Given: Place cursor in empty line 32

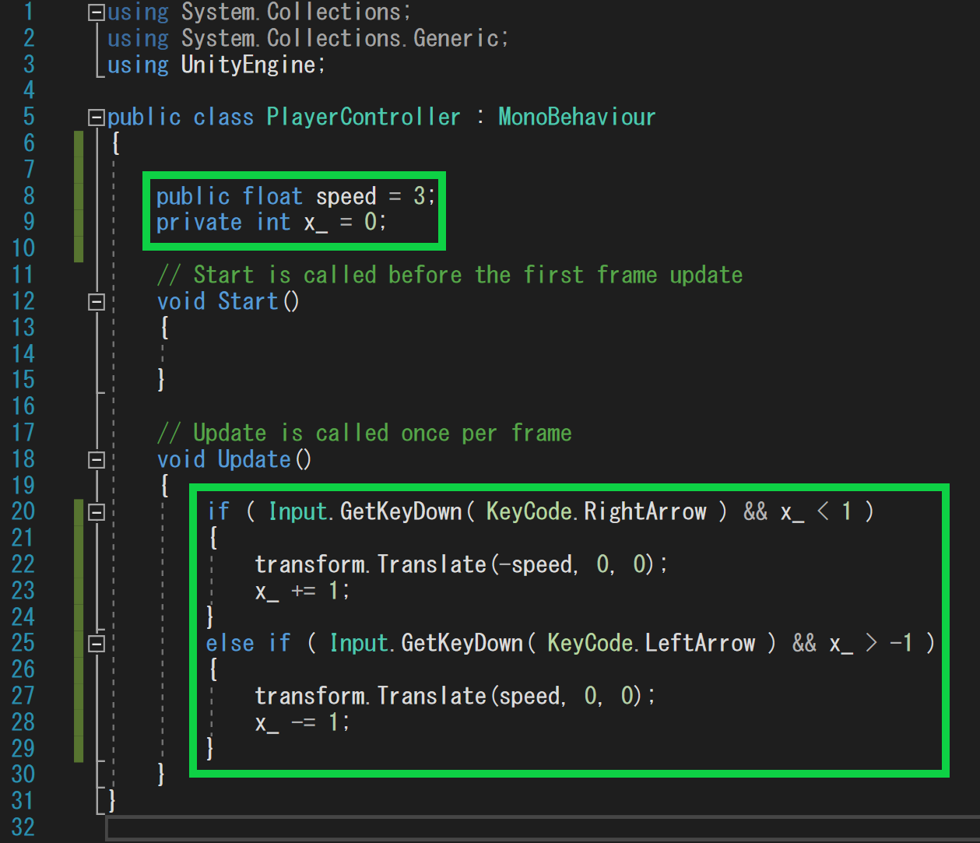Looking at the screenshot, I should tap(467, 827).
